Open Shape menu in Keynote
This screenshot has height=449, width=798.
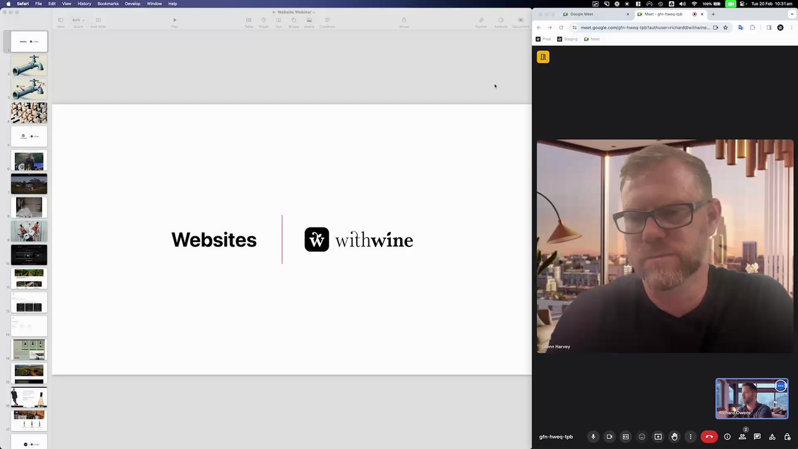[294, 22]
